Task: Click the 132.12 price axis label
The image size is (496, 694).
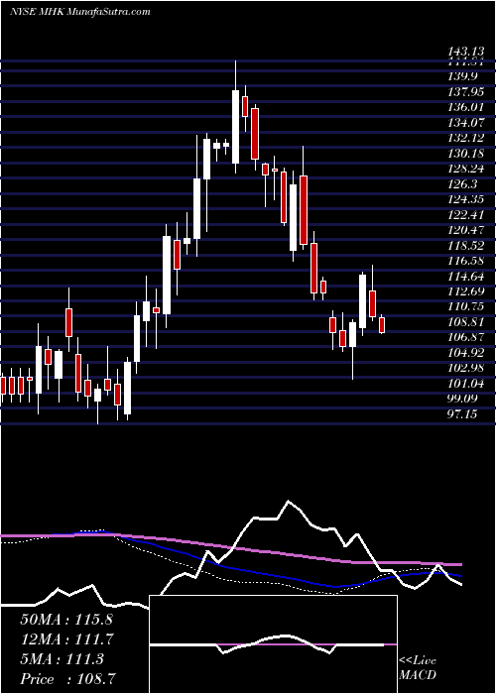Action: (x=467, y=138)
